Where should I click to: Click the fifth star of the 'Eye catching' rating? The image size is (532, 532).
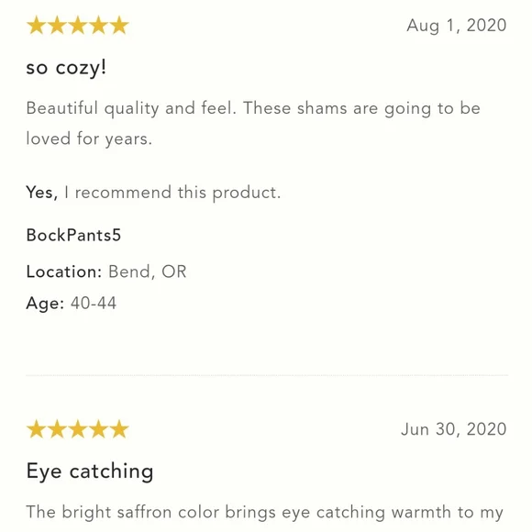pyautogui.click(x=119, y=429)
